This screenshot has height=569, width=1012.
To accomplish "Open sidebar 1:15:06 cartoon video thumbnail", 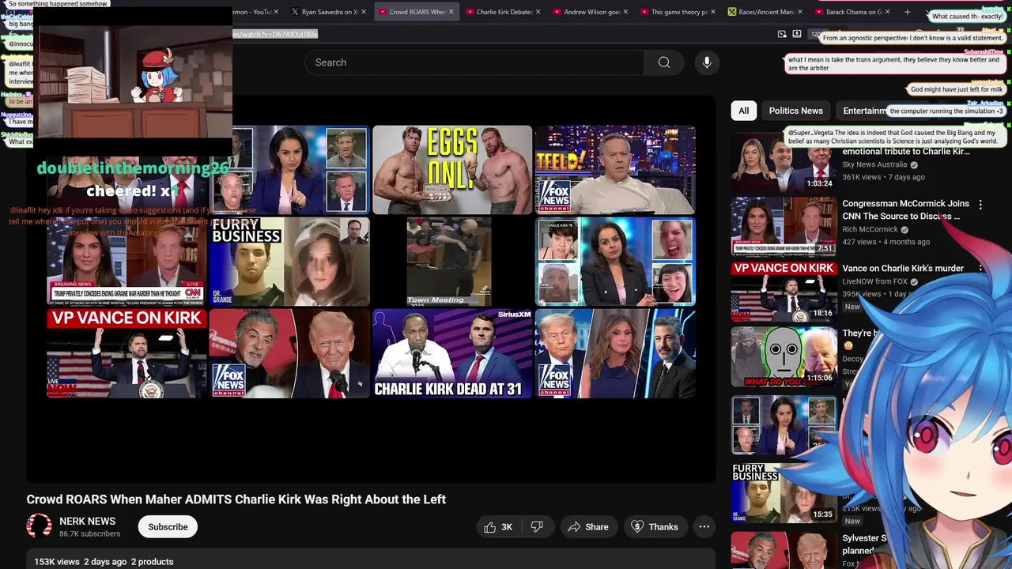I will [x=784, y=356].
